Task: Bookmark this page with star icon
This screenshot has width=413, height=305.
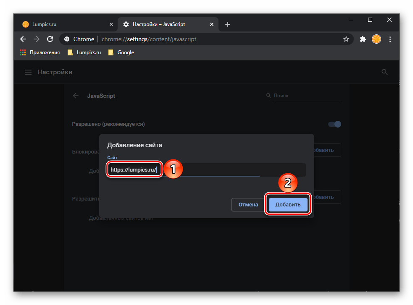Action: 346,39
